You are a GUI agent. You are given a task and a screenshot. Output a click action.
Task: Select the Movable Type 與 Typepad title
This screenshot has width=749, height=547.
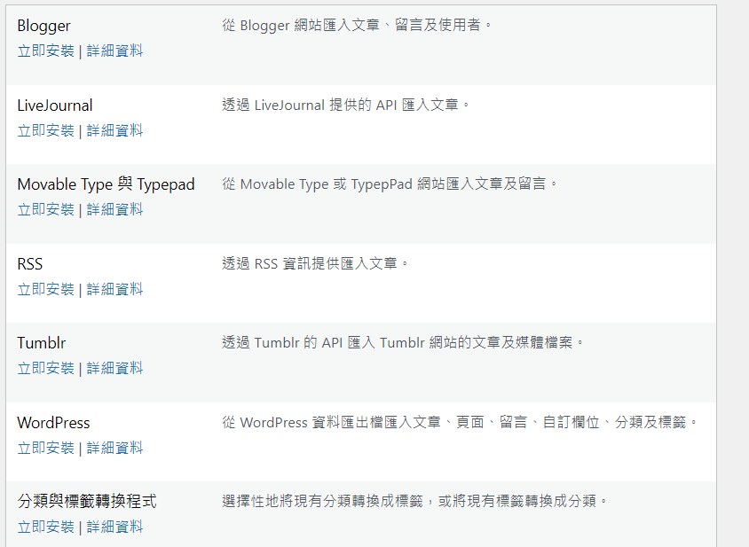tap(106, 184)
